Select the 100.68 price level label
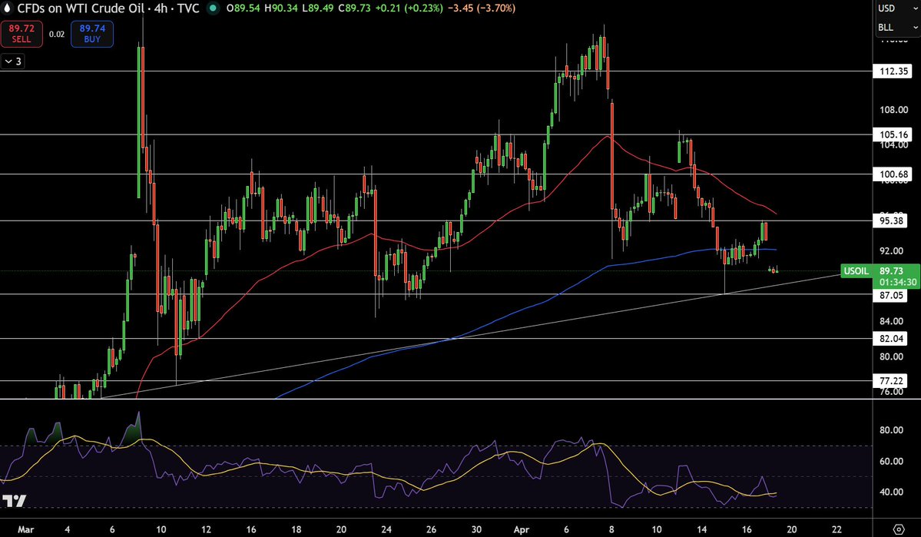 893,174
